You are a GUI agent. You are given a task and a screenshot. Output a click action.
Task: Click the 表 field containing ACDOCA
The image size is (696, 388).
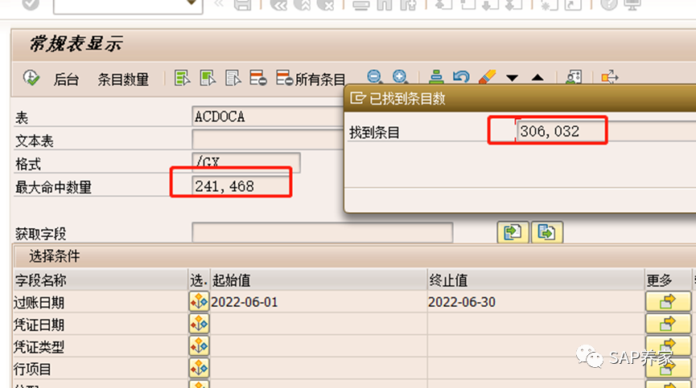point(268,116)
